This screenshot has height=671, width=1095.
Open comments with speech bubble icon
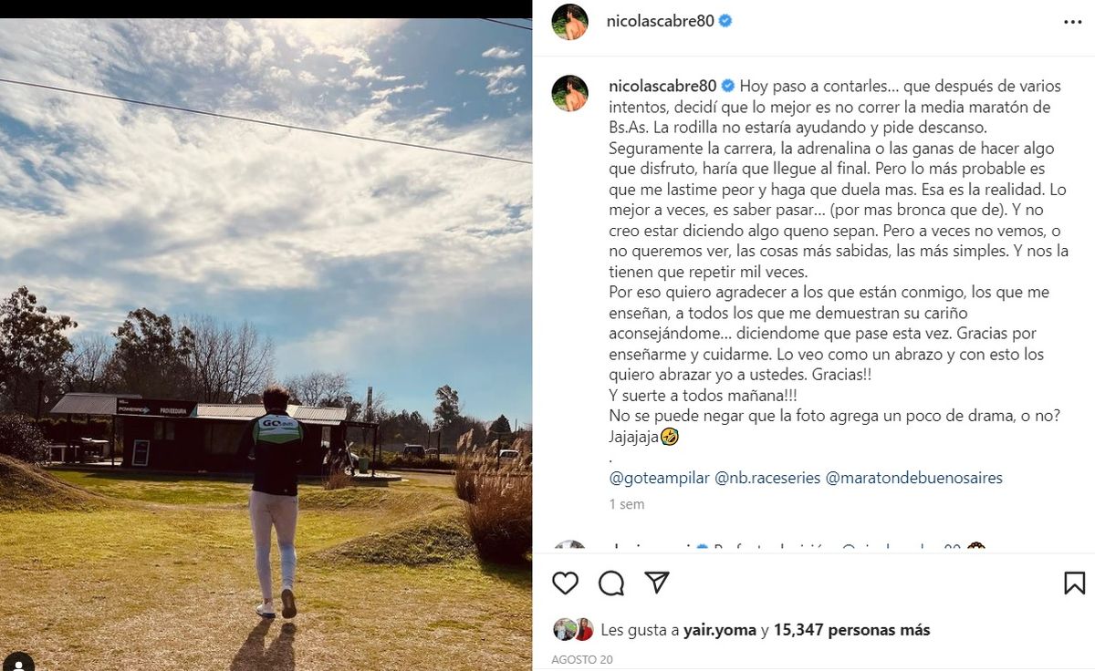point(611,583)
